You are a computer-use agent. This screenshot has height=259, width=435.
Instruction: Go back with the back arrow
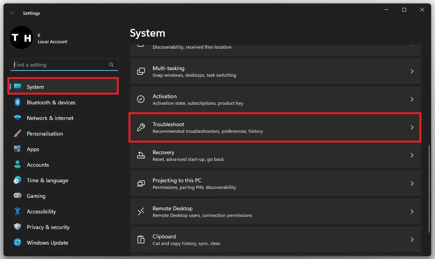coord(13,13)
